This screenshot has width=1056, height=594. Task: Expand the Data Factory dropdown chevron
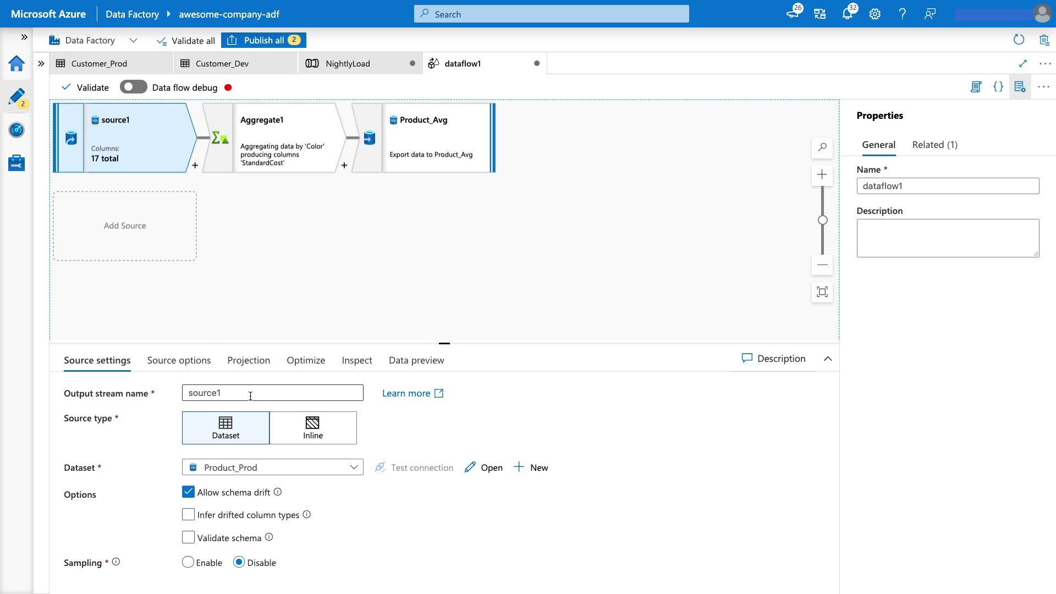tap(133, 40)
